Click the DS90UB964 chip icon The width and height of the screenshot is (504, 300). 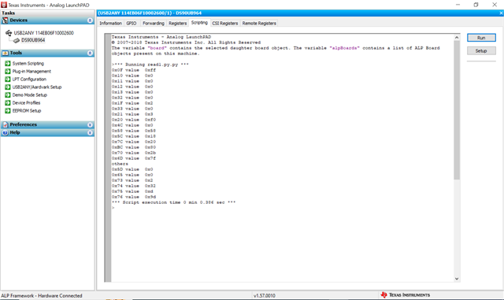pyautogui.click(x=17, y=40)
